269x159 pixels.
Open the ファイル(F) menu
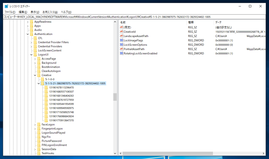tap(10, 12)
